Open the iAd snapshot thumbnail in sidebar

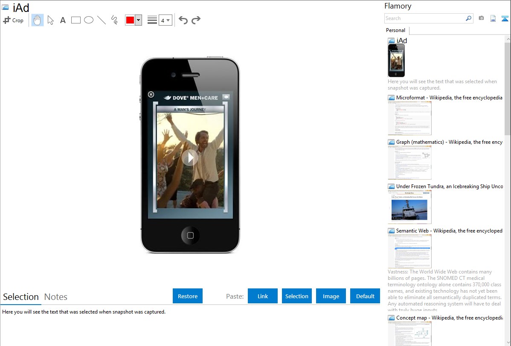click(396, 61)
